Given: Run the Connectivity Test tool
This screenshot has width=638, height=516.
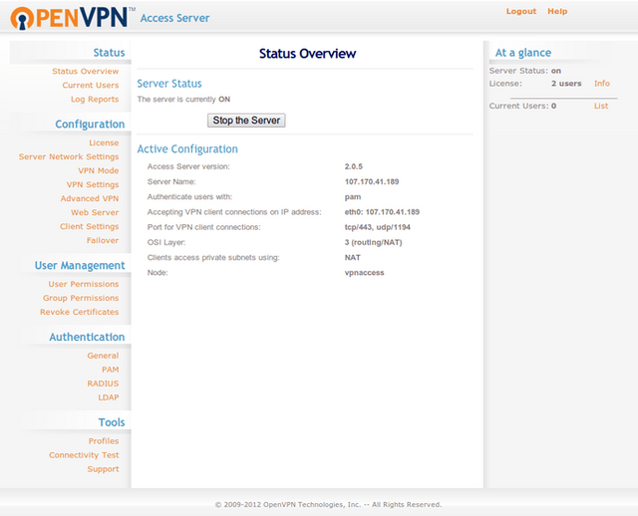Looking at the screenshot, I should pyautogui.click(x=84, y=455).
